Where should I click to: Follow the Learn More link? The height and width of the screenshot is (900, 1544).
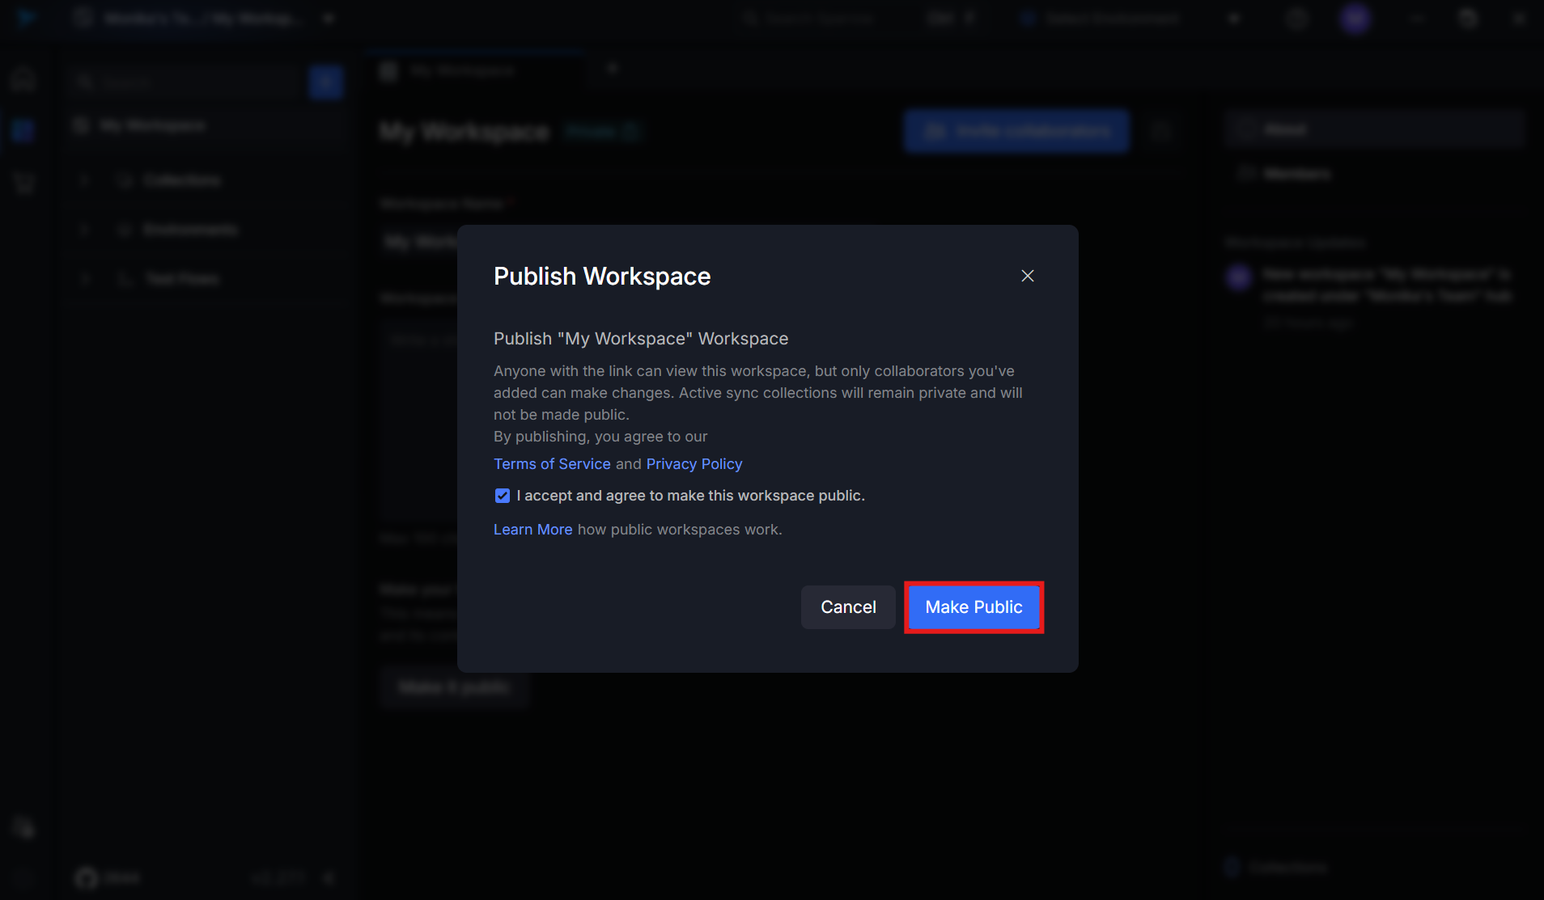[x=532, y=530]
